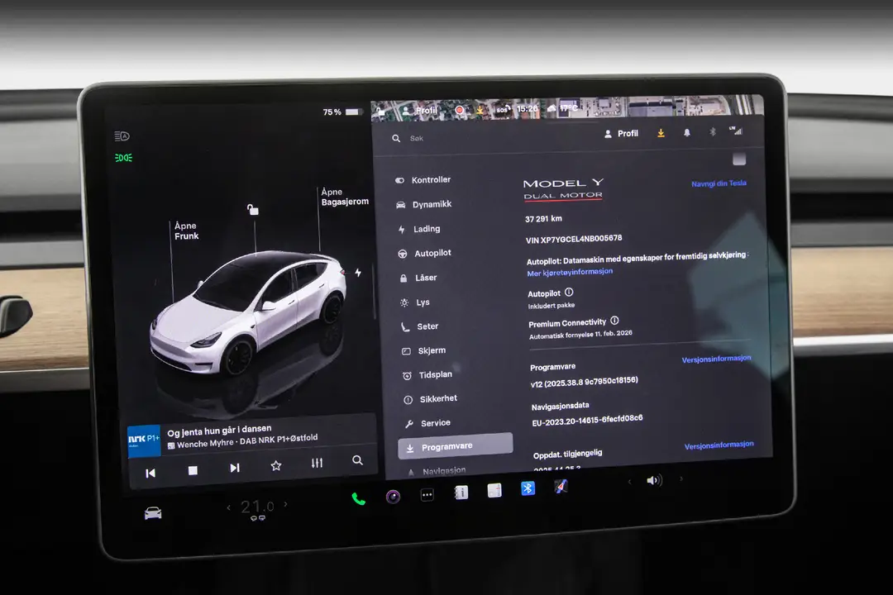893x595 pixels.
Task: Raise volume with right chevron
Action: point(681,478)
